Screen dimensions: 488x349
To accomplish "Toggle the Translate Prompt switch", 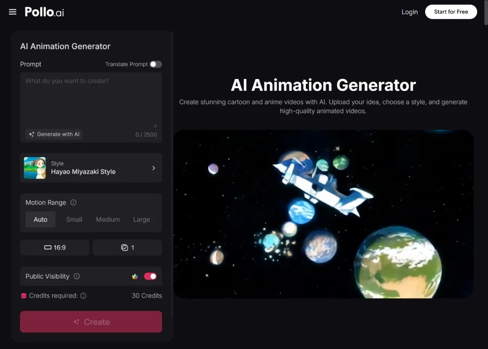I will tap(156, 64).
